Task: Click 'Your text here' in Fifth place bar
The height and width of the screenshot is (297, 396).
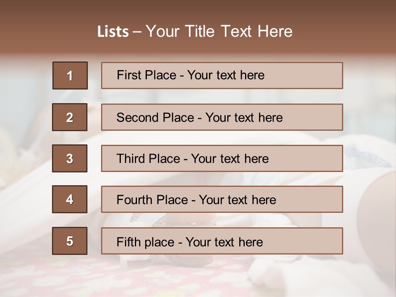Action: click(224, 242)
